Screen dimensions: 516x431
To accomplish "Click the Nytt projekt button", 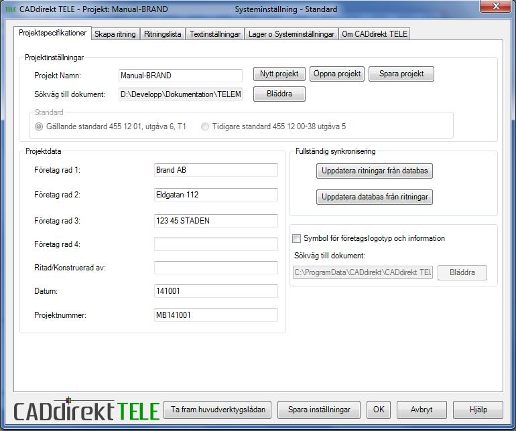I will [x=279, y=74].
